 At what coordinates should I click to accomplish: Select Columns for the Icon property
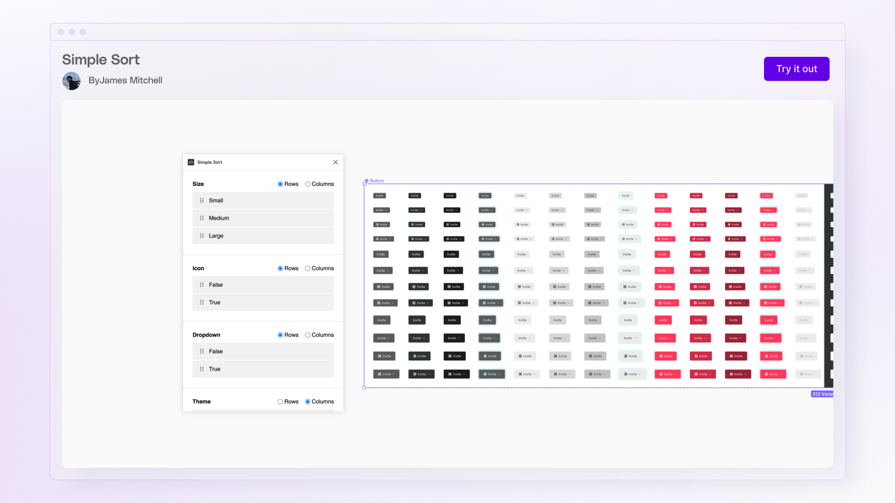(308, 268)
